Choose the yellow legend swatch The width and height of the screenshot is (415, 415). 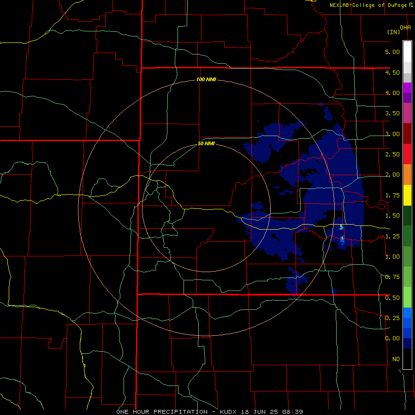click(407, 195)
